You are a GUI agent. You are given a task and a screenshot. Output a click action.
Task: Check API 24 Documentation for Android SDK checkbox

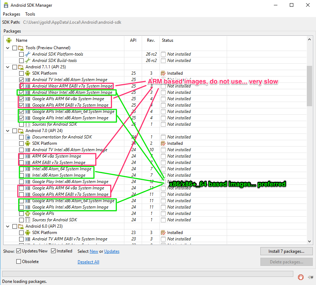tap(21, 137)
